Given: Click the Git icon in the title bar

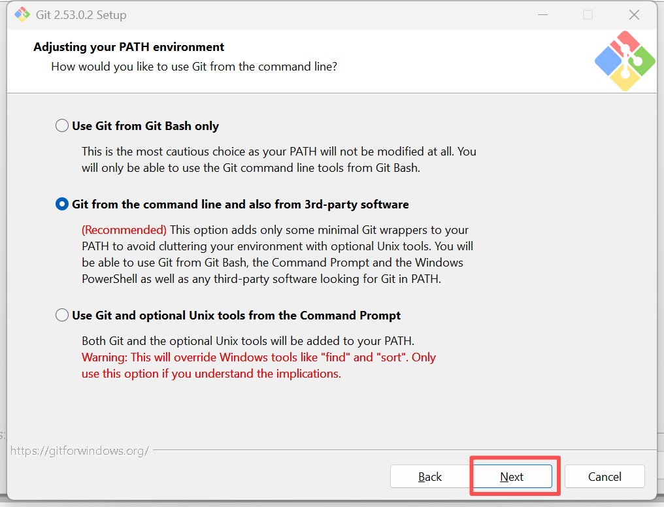Looking at the screenshot, I should 22,15.
